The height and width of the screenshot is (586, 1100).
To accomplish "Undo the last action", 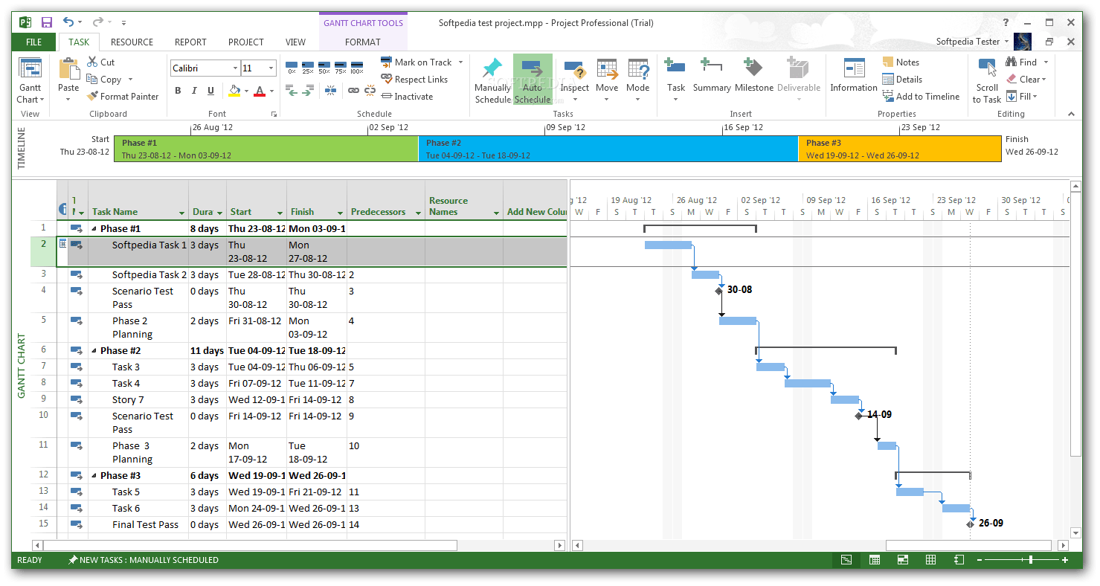I will pyautogui.click(x=68, y=23).
